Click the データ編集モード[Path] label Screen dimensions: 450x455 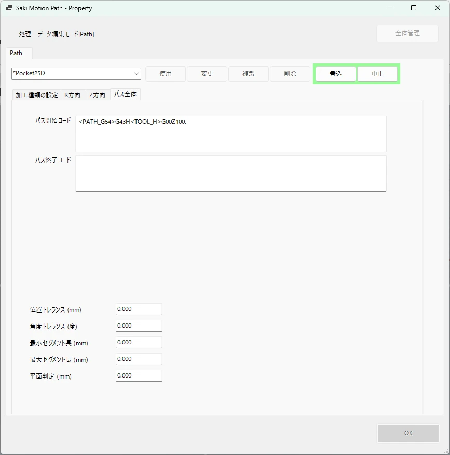[x=66, y=34]
